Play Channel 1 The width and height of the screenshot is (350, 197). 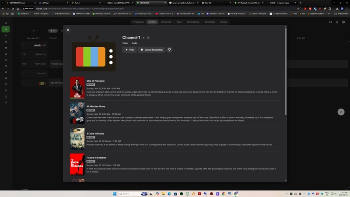tap(129, 49)
